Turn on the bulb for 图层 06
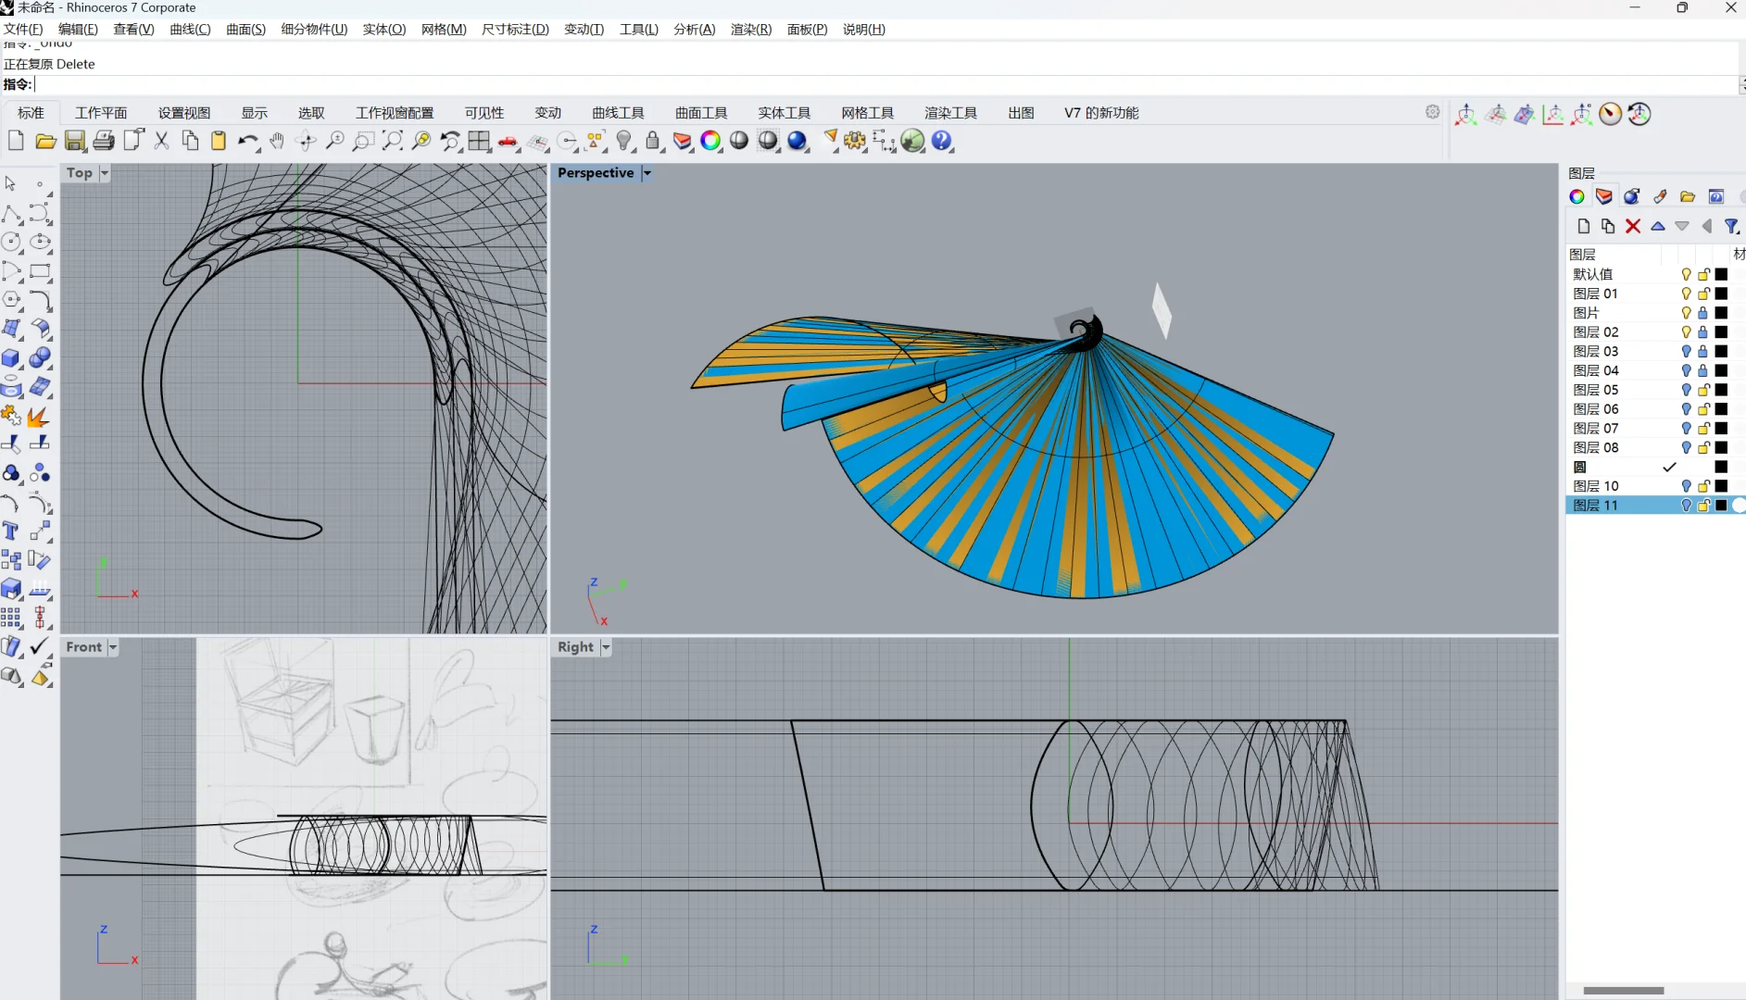Viewport: 1746px width, 1000px height. pos(1686,409)
